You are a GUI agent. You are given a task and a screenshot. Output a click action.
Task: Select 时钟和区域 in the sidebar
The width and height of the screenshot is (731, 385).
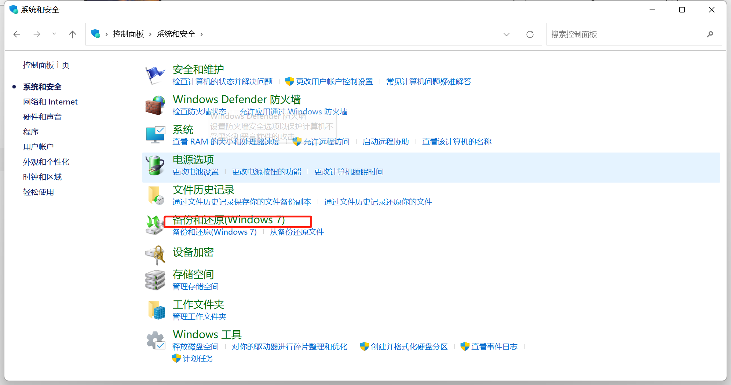(42, 177)
